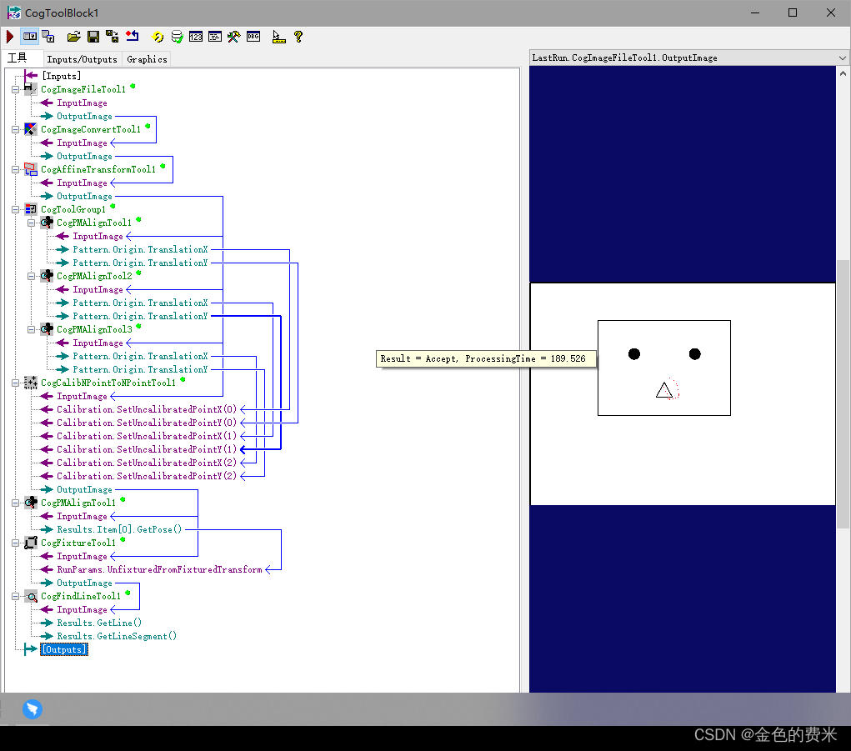Viewport: 851px width, 751px height.
Task: Click the hammer and wrench tools icon
Action: click(x=234, y=37)
